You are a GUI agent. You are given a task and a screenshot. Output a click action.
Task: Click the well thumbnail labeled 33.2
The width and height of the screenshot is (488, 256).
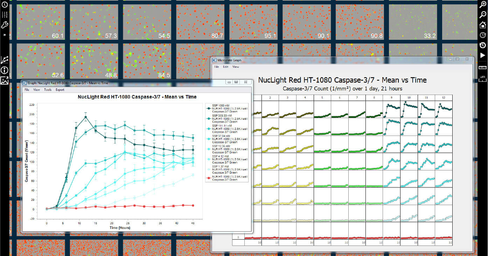click(x=413, y=22)
